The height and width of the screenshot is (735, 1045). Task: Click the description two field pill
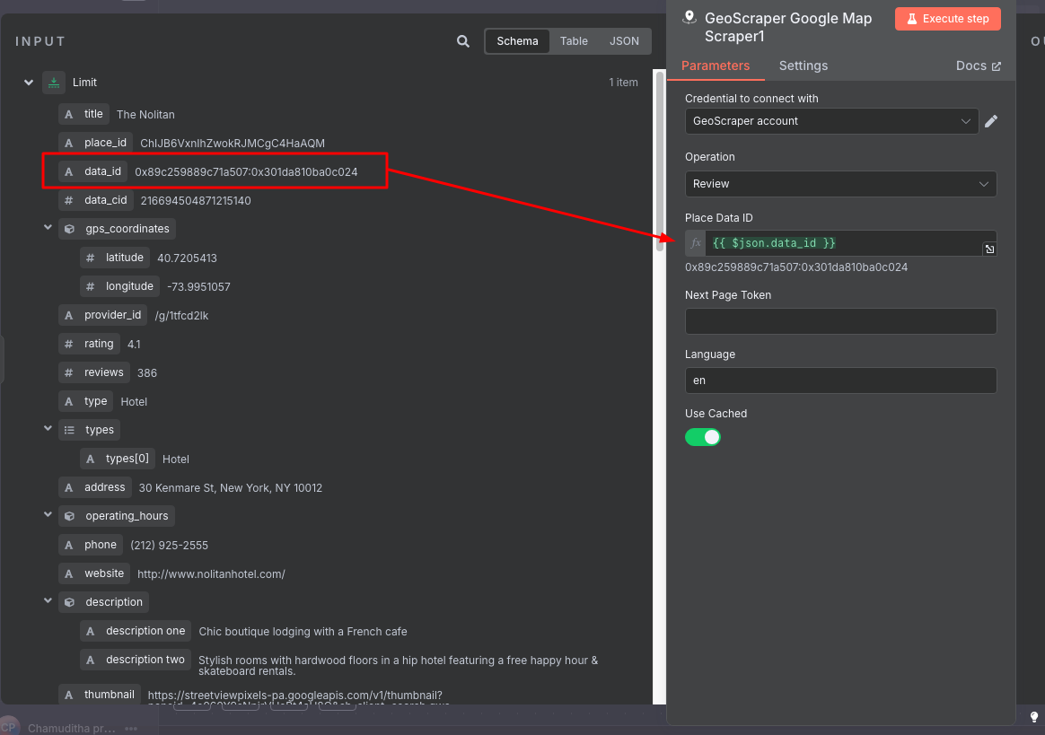136,660
